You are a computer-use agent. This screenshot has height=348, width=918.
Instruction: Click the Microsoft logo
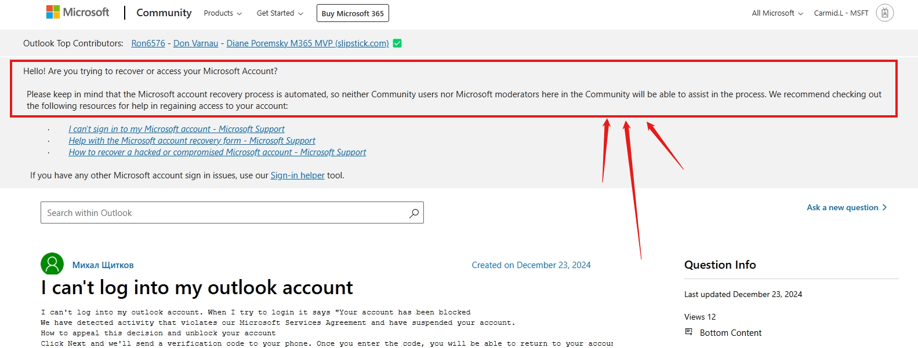click(x=78, y=12)
